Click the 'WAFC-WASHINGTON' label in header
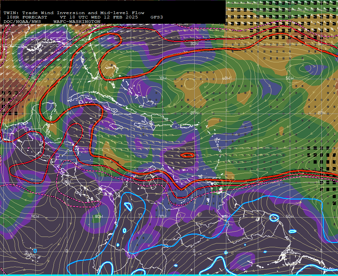338x276 pixels. click(77, 22)
